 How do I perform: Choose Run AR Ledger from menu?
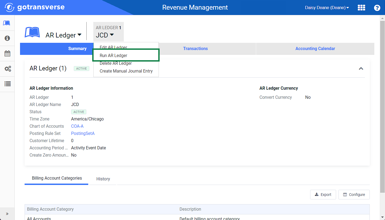[126, 55]
